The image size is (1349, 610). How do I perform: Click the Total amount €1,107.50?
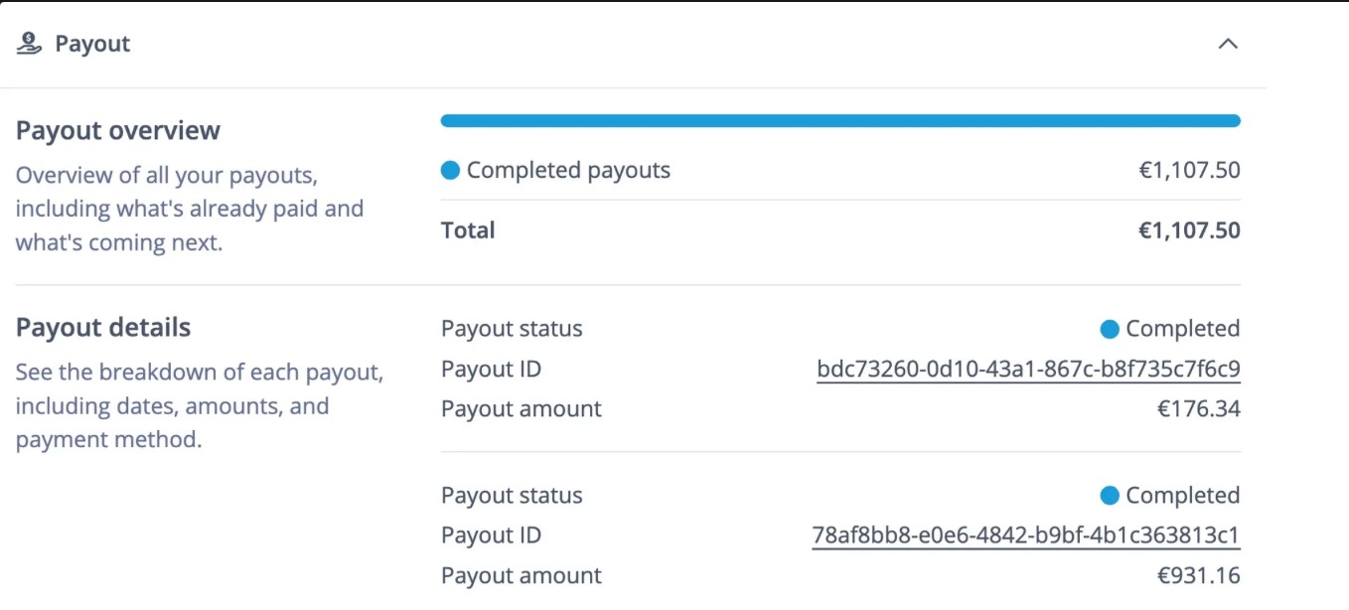click(1190, 229)
